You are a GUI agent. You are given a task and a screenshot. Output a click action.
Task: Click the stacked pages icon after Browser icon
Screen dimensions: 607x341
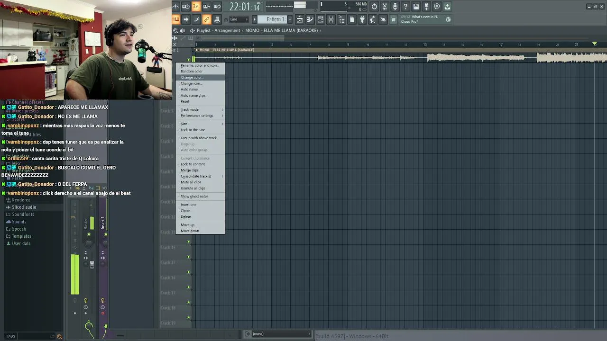coord(352,19)
